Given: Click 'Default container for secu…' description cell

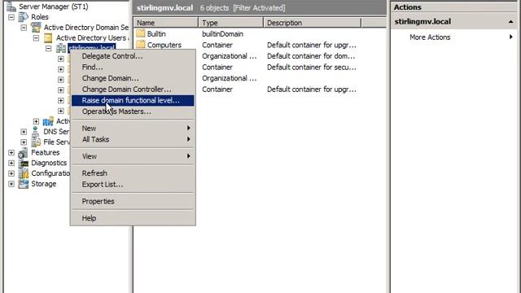Looking at the screenshot, I should tap(312, 67).
